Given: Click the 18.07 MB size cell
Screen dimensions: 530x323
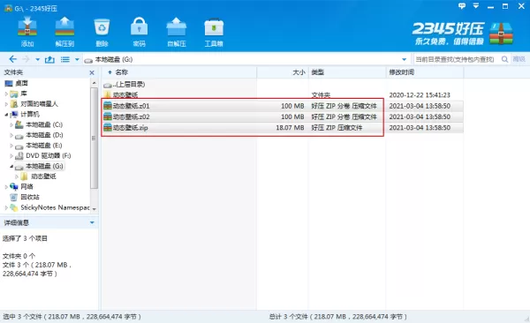Looking at the screenshot, I should coord(290,128).
